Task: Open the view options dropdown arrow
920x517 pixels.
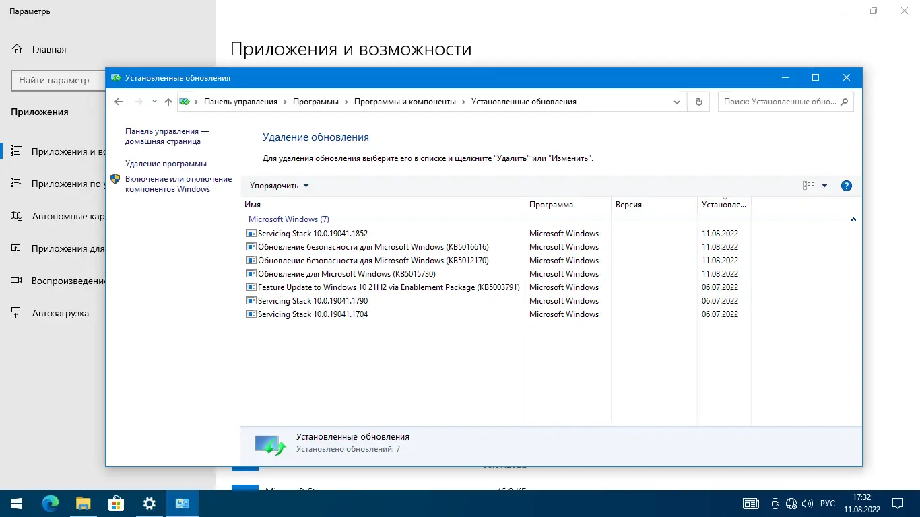Action: point(824,186)
